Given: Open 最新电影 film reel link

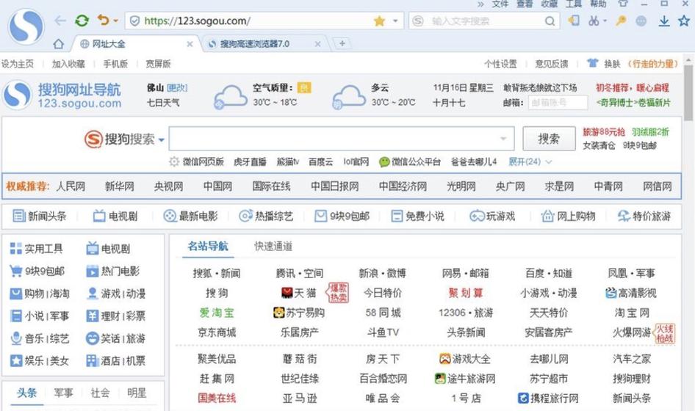Looking at the screenshot, I should (190, 216).
